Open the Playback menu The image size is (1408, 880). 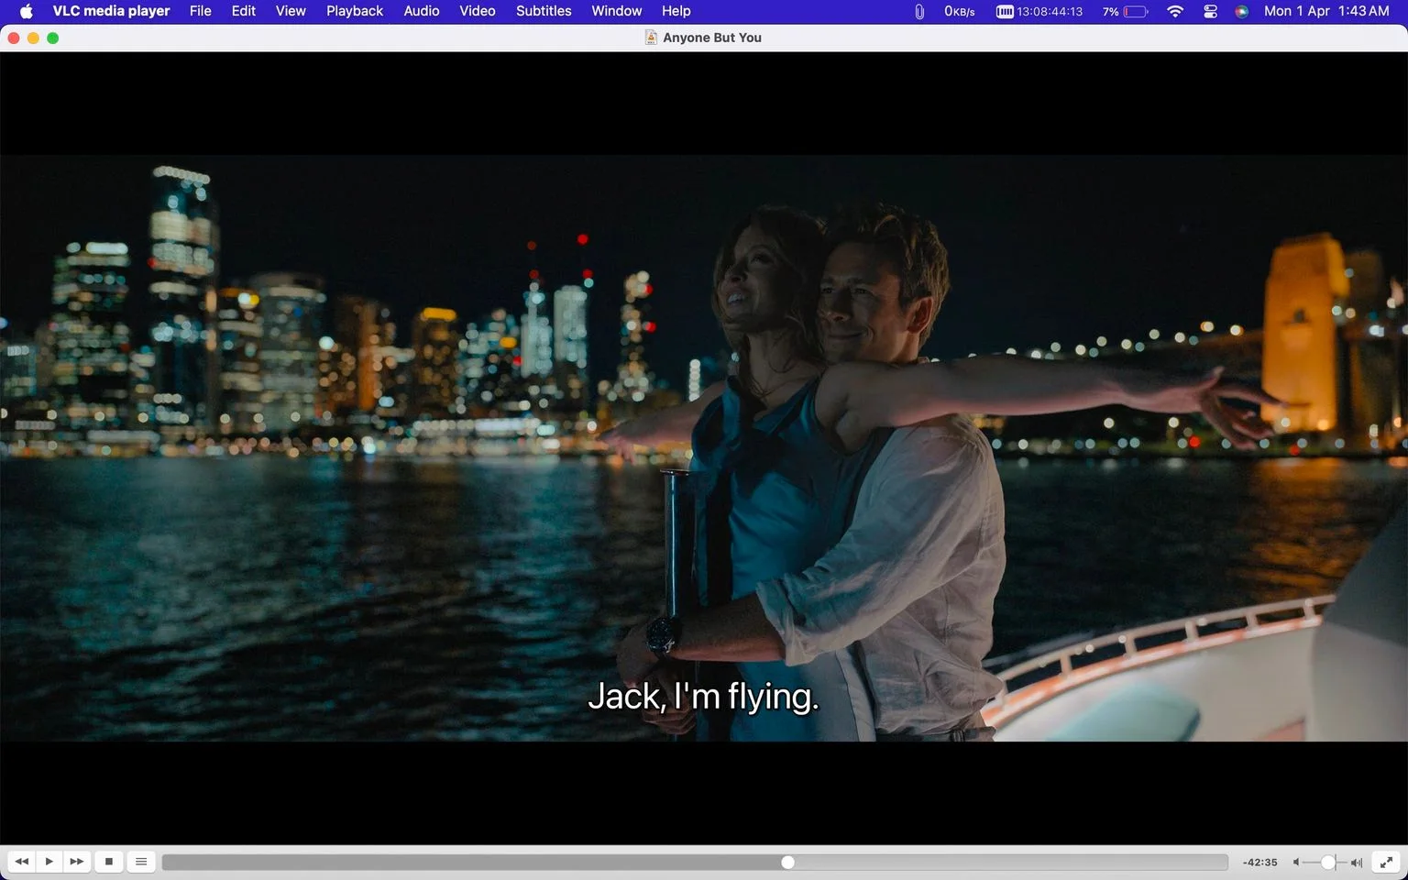(x=355, y=11)
